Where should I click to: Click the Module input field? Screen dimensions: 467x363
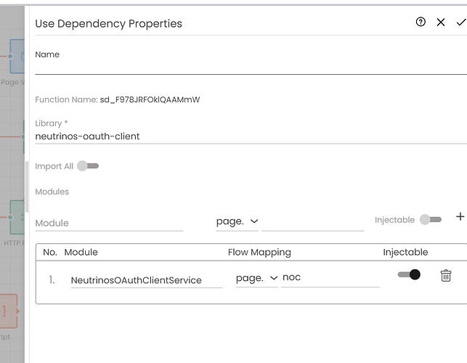pyautogui.click(x=109, y=223)
